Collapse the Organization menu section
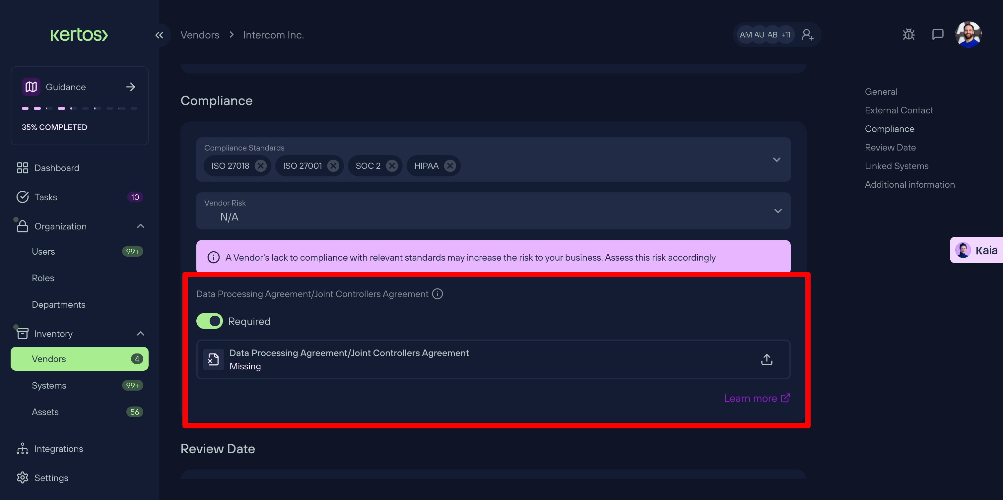 141,226
